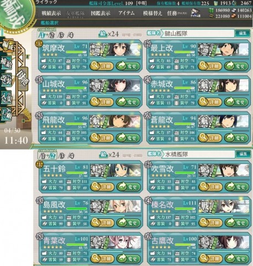Open the 工廠 (factory) sidebar icon
This screenshot has width=253, height=266.
6,114
